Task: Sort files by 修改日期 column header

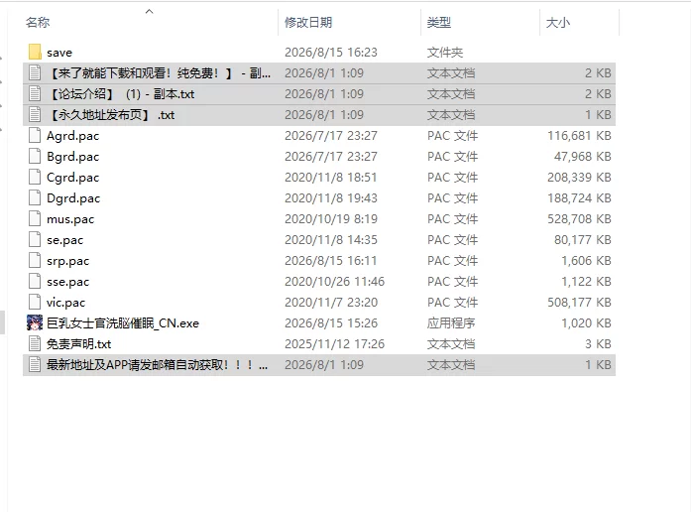Action: 308,22
